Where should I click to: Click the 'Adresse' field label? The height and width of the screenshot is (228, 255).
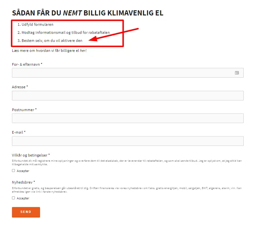pyautogui.click(x=20, y=87)
